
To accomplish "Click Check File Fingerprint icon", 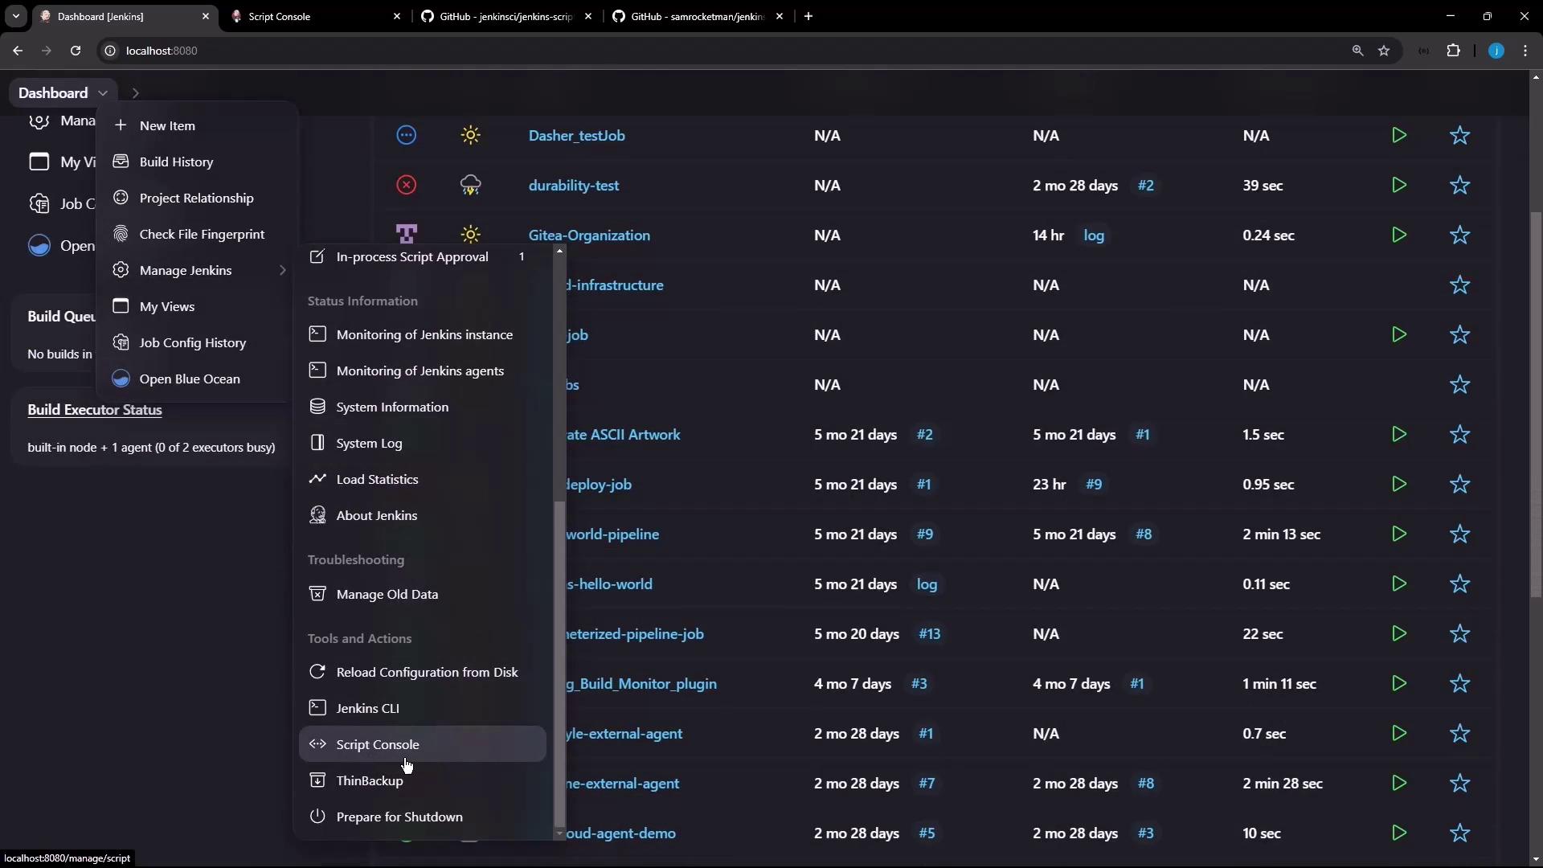I will (x=121, y=234).
